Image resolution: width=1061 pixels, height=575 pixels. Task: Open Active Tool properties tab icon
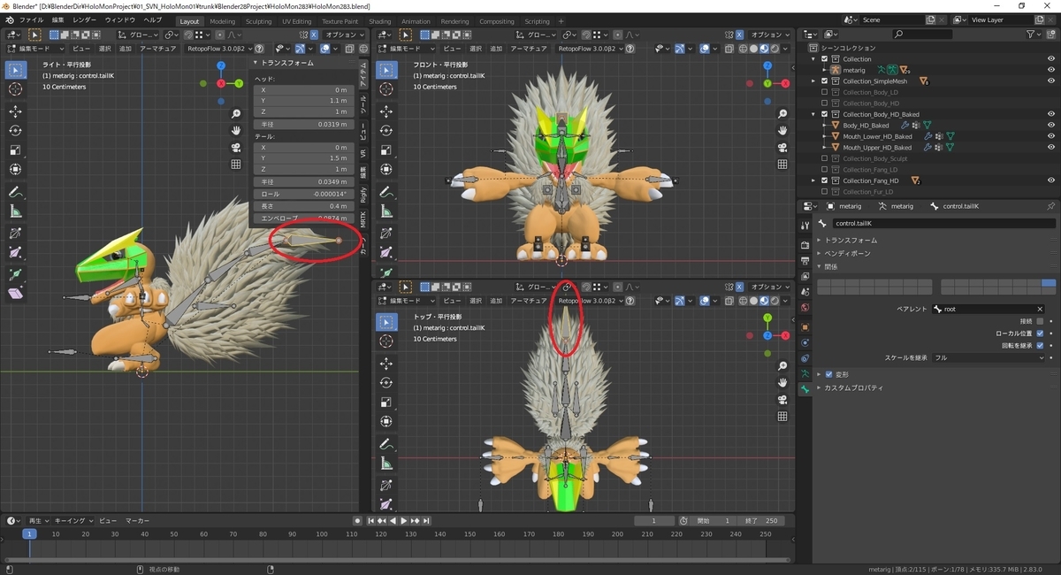805,226
